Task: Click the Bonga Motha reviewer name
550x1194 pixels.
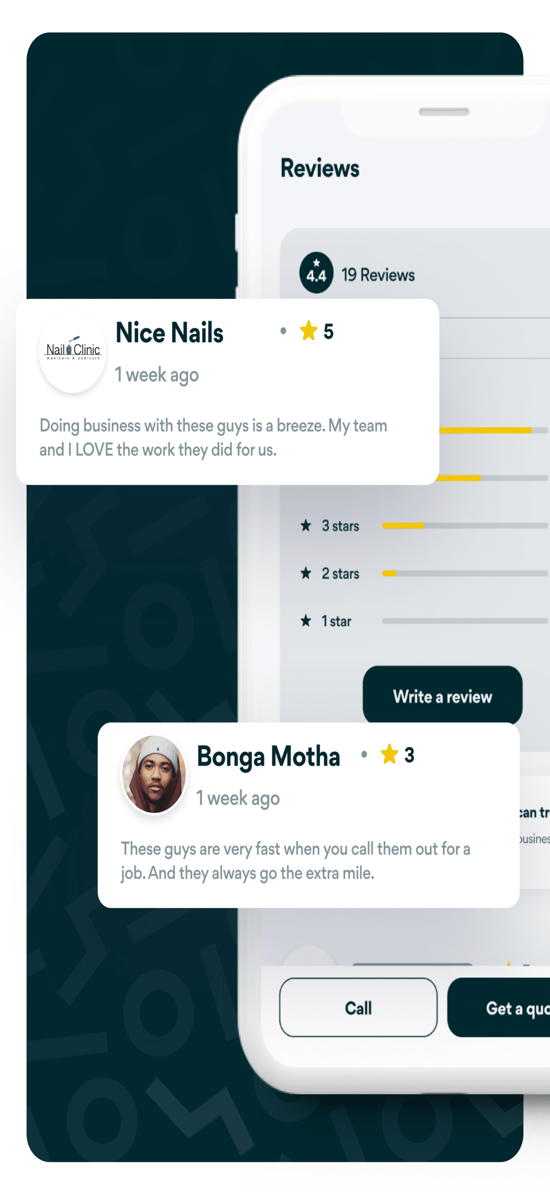Action: coord(269,757)
